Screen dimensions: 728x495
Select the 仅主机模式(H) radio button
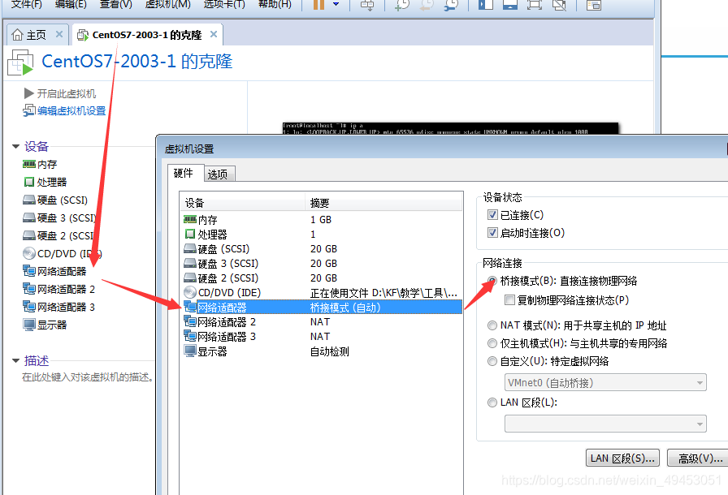point(492,343)
